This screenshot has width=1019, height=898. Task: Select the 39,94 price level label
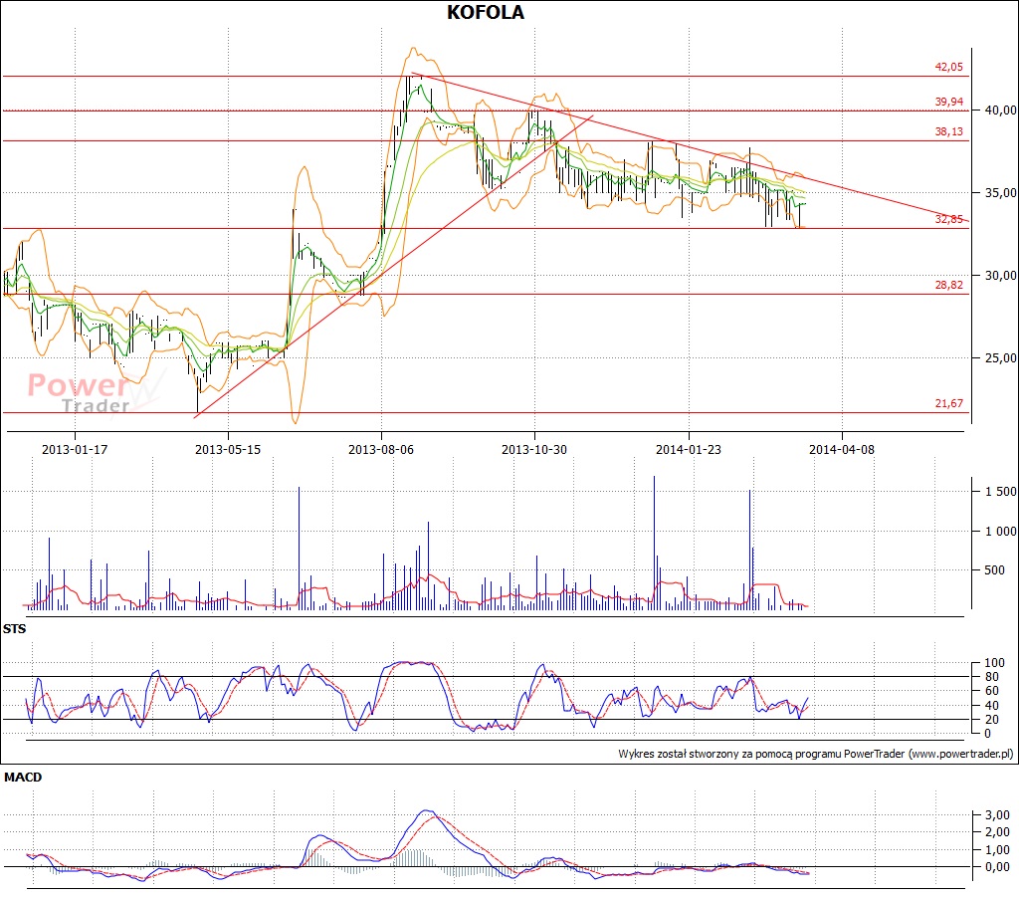pos(948,102)
